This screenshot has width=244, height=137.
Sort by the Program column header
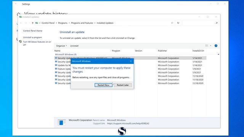coord(116,51)
